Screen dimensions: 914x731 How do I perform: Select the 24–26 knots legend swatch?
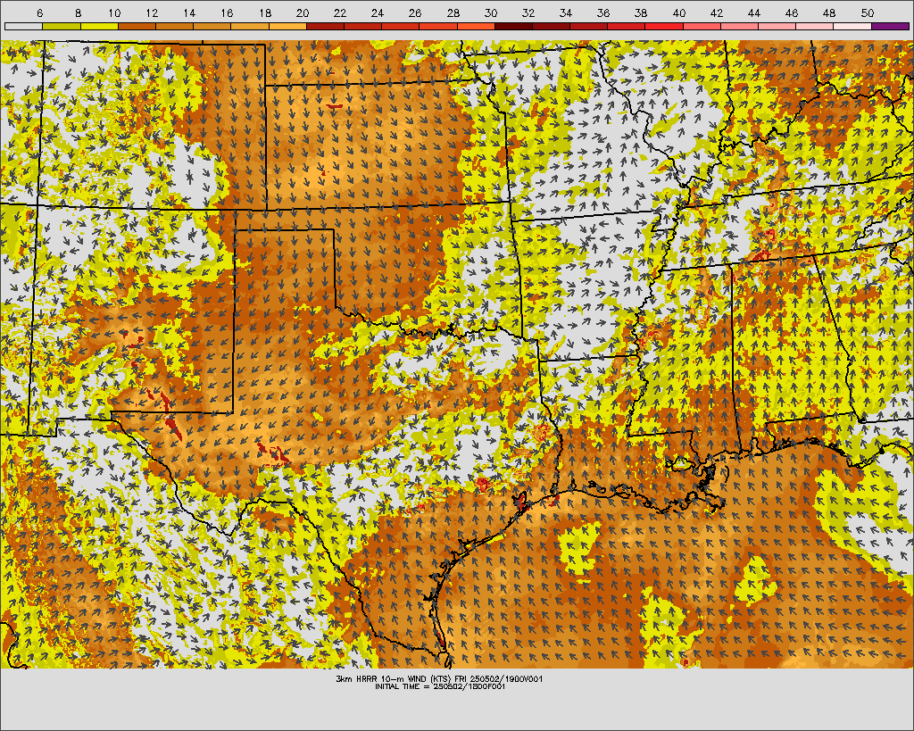pos(401,26)
